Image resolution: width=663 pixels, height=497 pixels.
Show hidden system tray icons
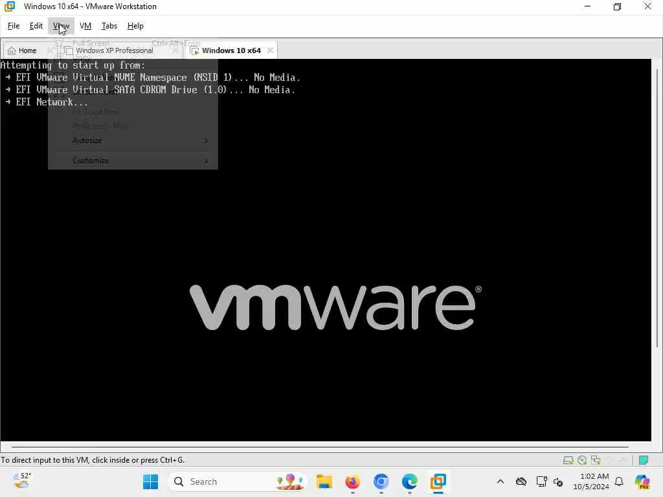pyautogui.click(x=500, y=481)
